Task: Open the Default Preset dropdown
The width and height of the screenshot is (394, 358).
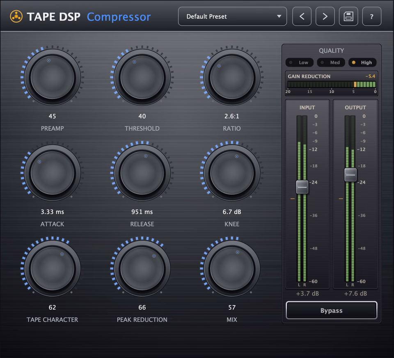Action: [x=232, y=16]
